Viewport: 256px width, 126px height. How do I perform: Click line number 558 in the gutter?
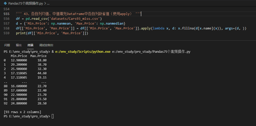tap(7, 28)
